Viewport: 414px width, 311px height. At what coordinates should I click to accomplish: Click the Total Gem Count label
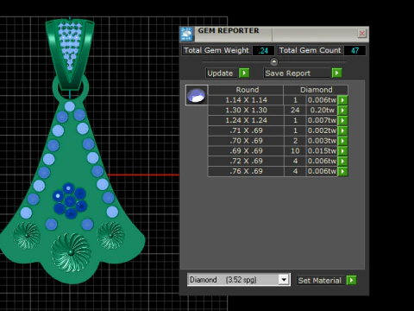pos(310,50)
